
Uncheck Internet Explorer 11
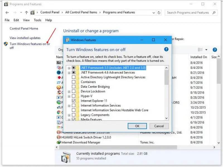[74, 101]
